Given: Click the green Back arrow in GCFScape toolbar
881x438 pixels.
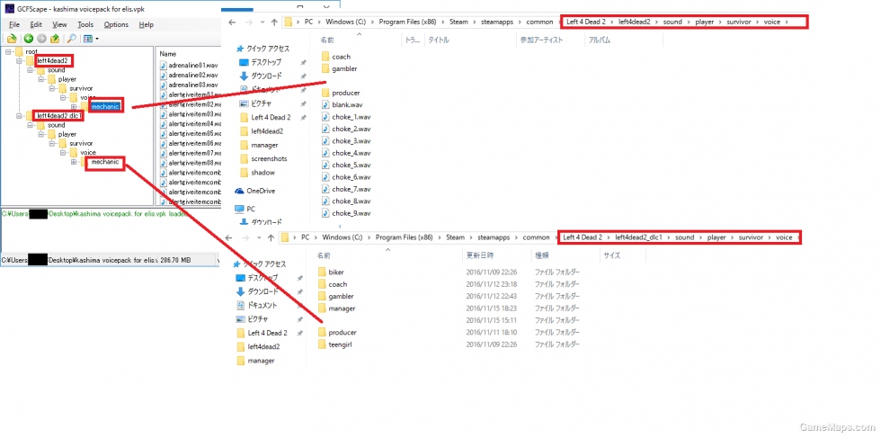Looking at the screenshot, I should [x=28, y=39].
